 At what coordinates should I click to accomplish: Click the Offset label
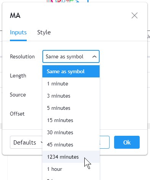coord(17,114)
